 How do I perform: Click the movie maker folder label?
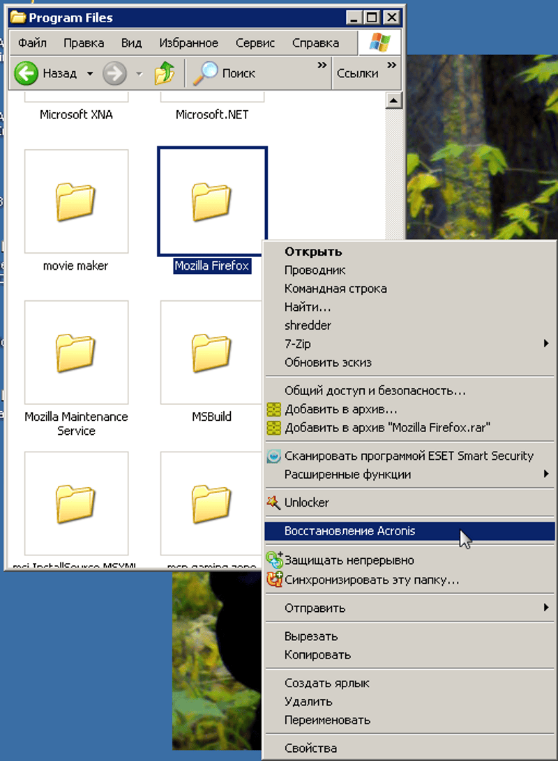click(x=76, y=266)
